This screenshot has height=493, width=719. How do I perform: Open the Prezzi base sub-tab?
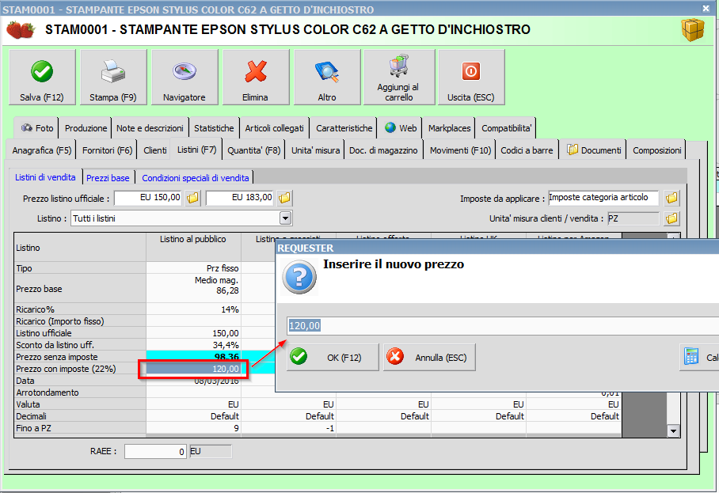[x=108, y=178]
